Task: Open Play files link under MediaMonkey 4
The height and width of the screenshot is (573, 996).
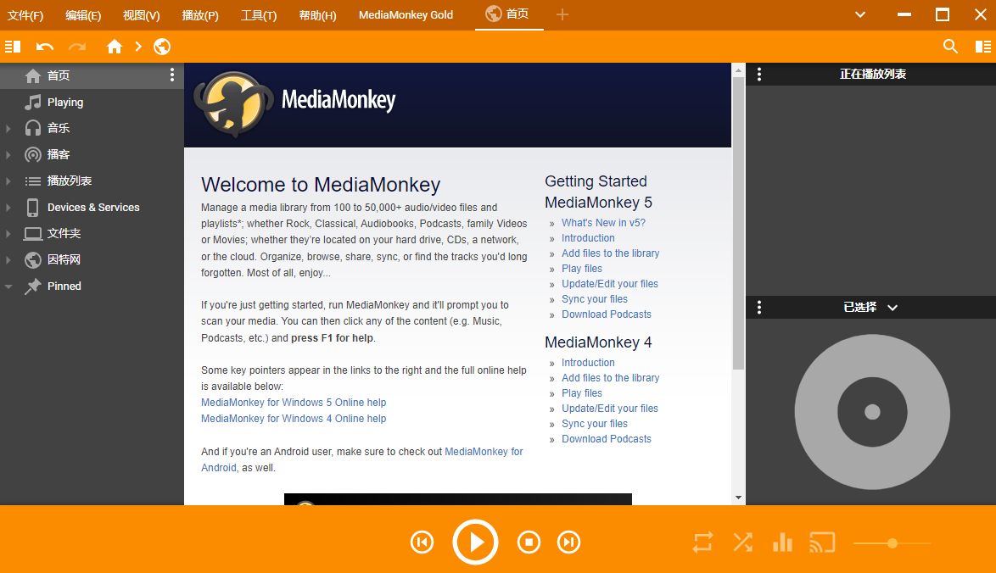Action: 582,393
